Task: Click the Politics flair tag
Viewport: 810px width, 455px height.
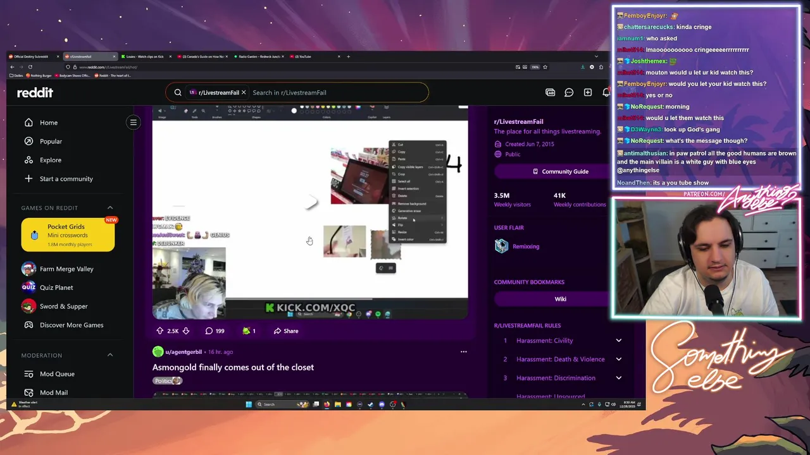Action: [168, 381]
